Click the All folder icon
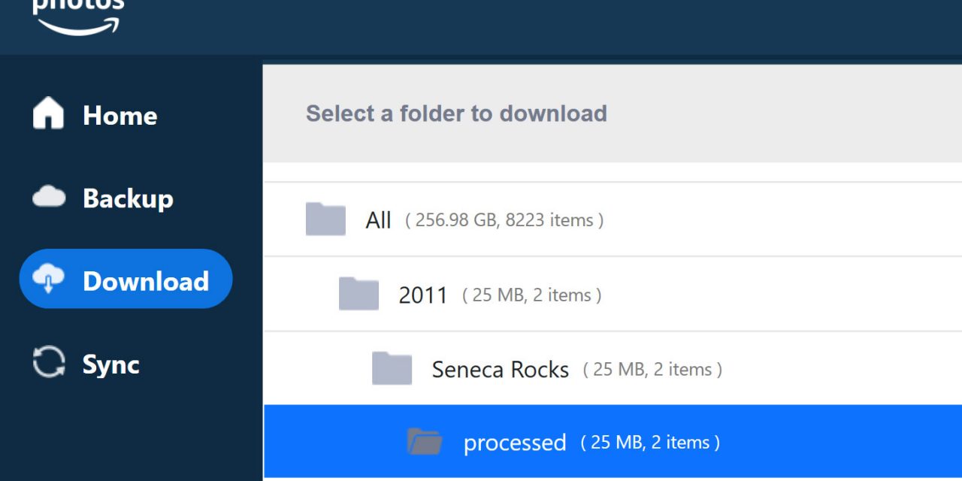The width and height of the screenshot is (962, 481). pyautogui.click(x=325, y=219)
